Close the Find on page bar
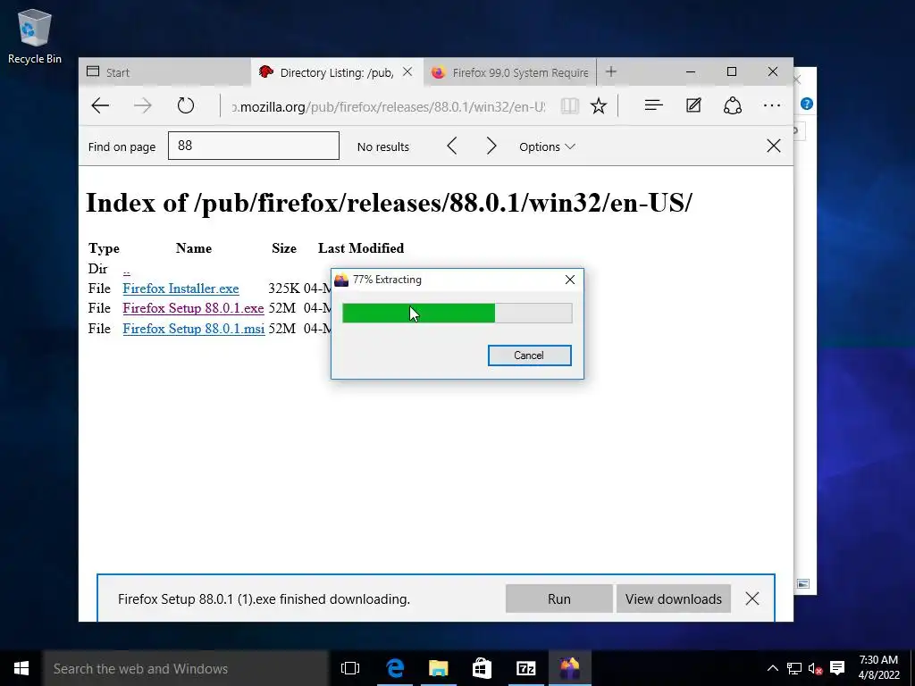Screen dimensions: 915x686 click(x=774, y=146)
